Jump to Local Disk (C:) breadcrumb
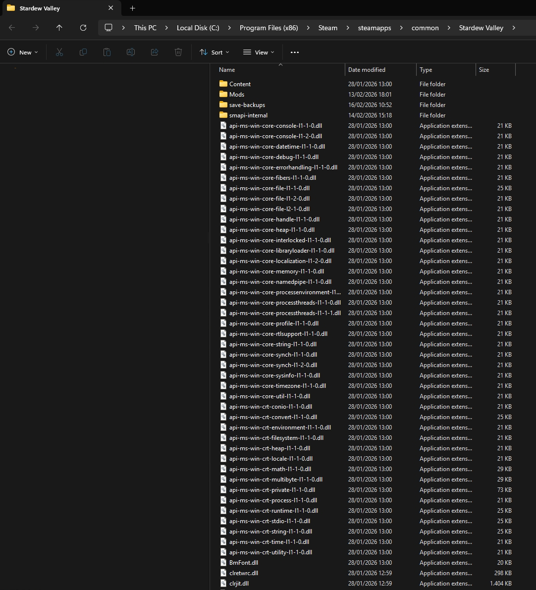 click(198, 28)
